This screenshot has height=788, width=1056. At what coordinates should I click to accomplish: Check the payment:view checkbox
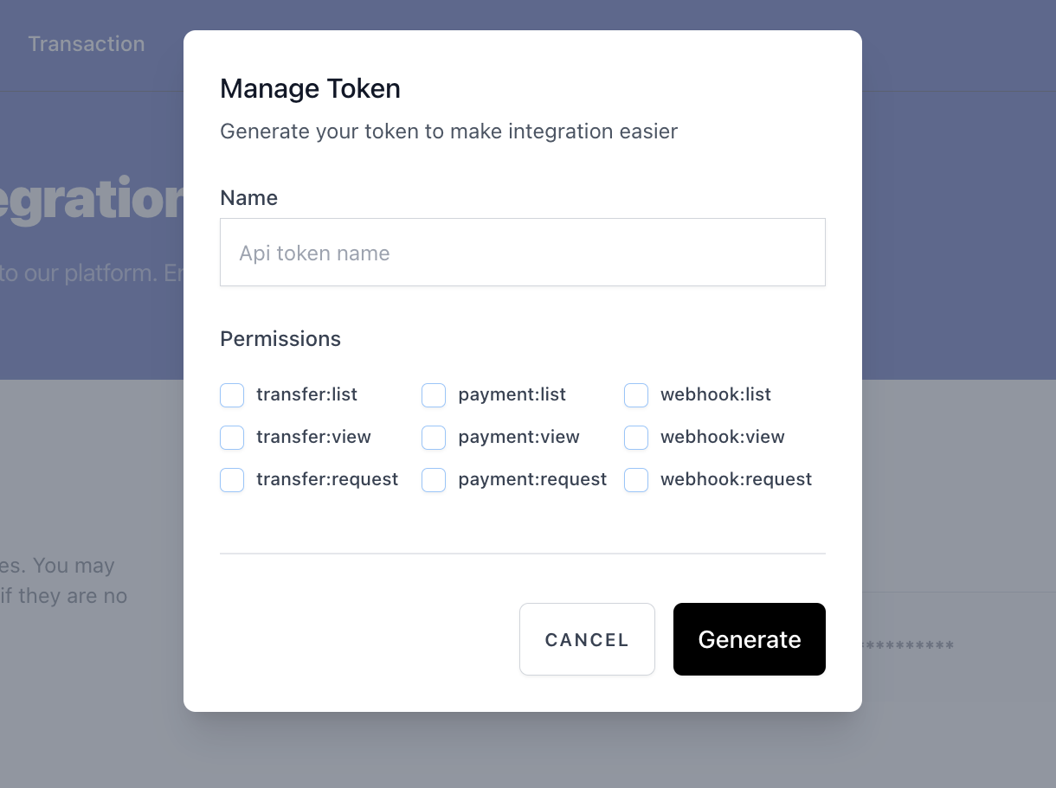[x=433, y=437]
